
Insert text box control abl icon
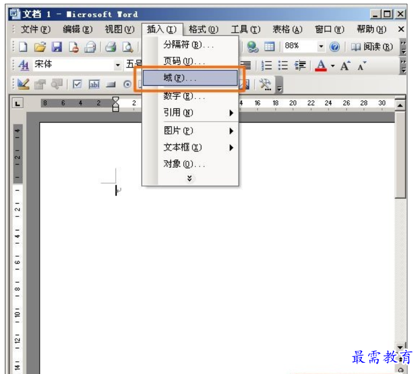point(94,85)
